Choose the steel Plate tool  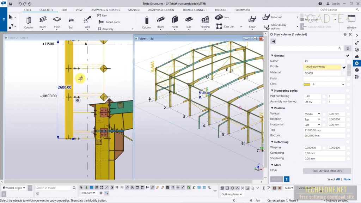[57, 22]
